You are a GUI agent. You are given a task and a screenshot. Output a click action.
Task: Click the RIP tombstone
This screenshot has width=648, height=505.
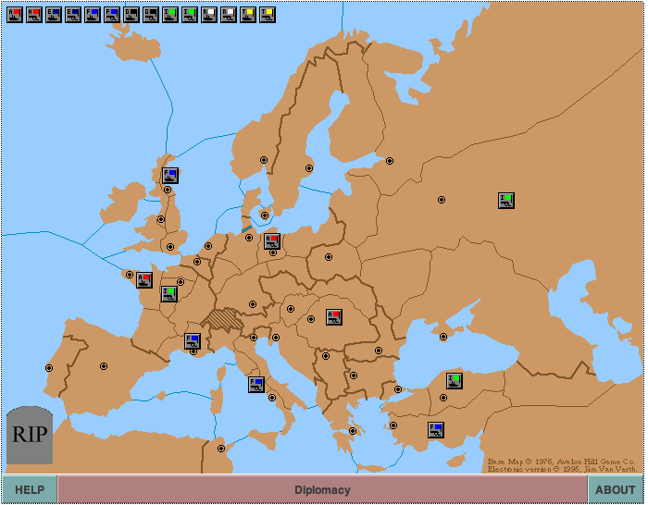[30, 435]
